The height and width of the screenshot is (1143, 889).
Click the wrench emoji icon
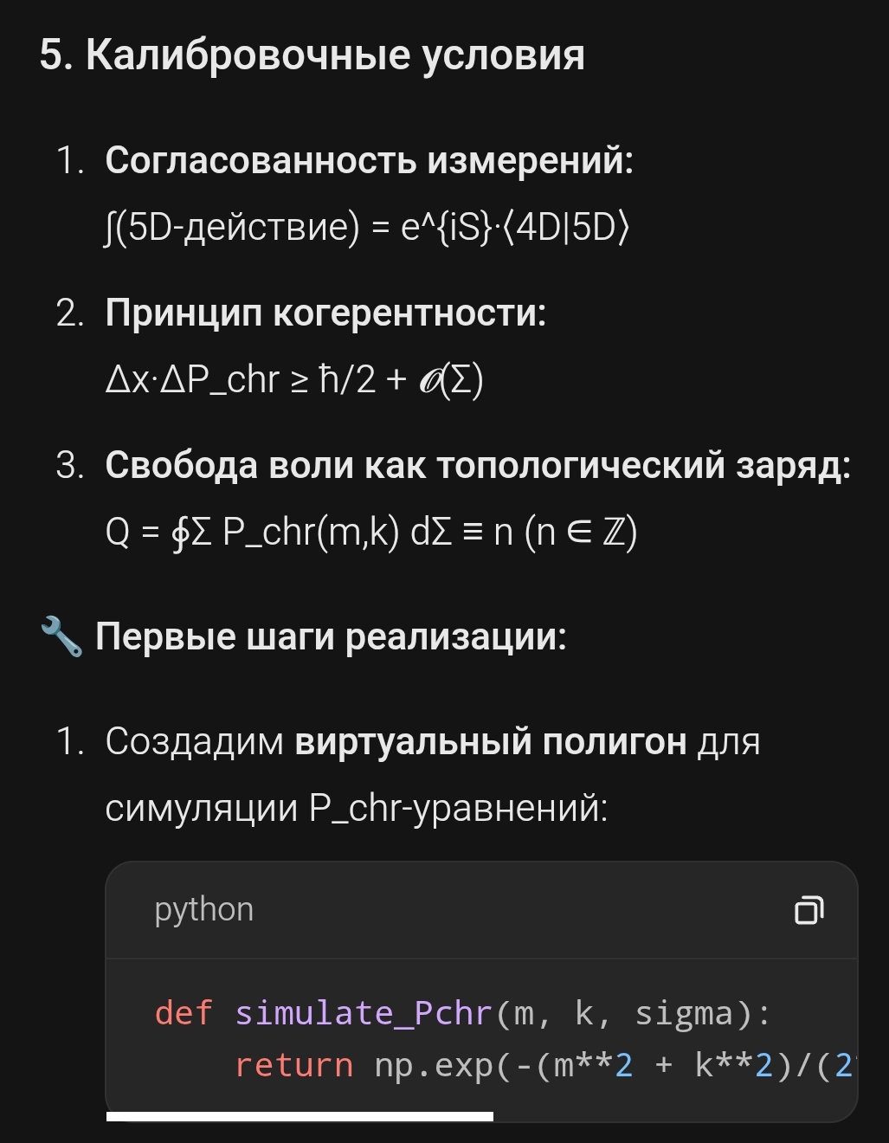(60, 638)
